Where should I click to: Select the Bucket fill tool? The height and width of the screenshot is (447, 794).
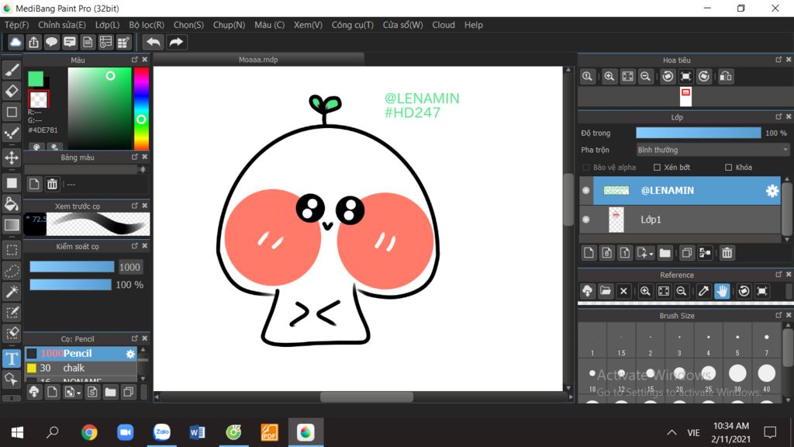pos(12,204)
